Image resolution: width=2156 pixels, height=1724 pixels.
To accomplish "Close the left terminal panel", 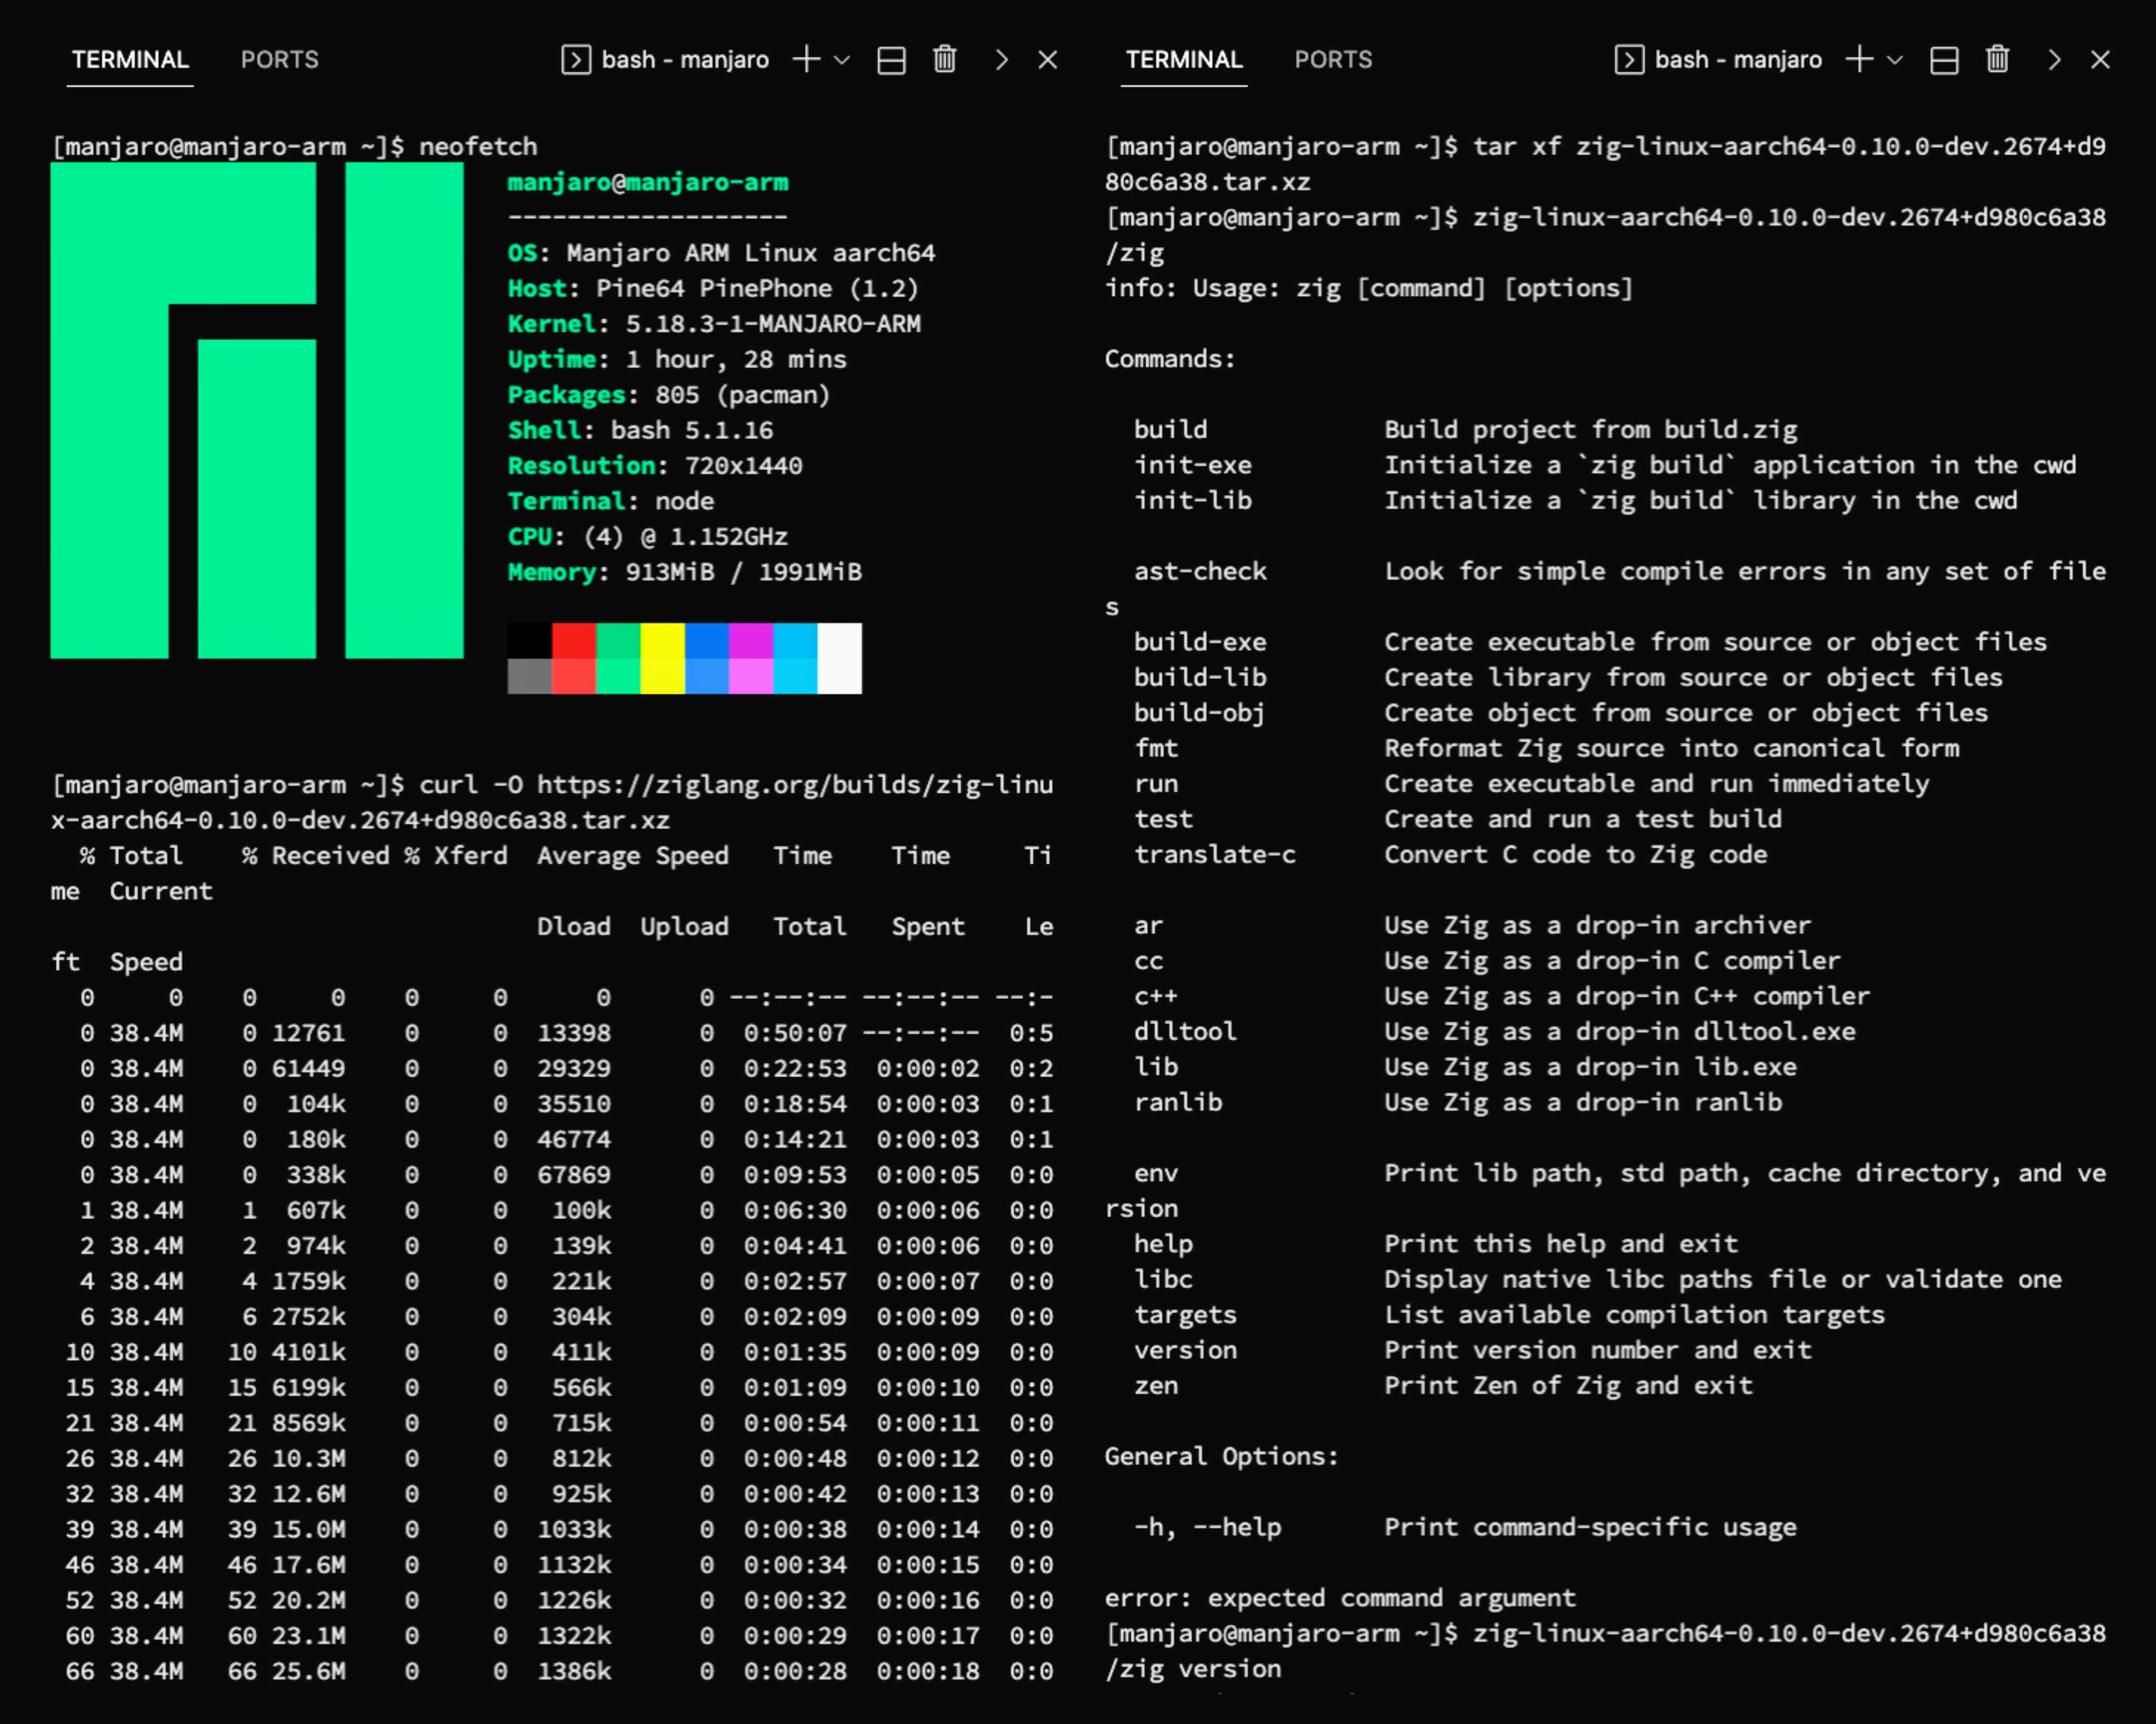I will [1047, 60].
